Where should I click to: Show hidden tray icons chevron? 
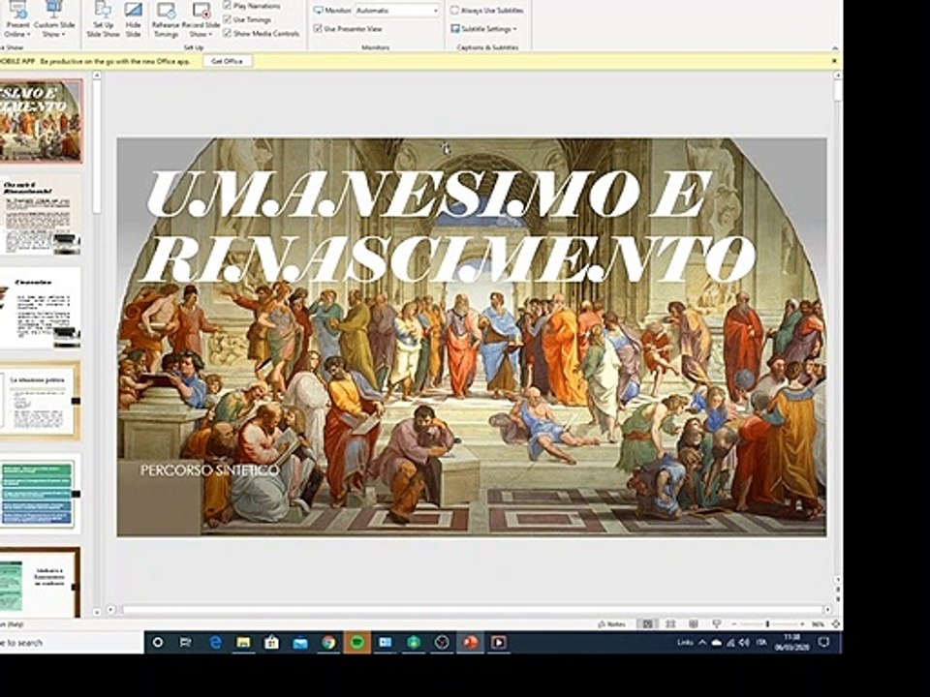703,643
